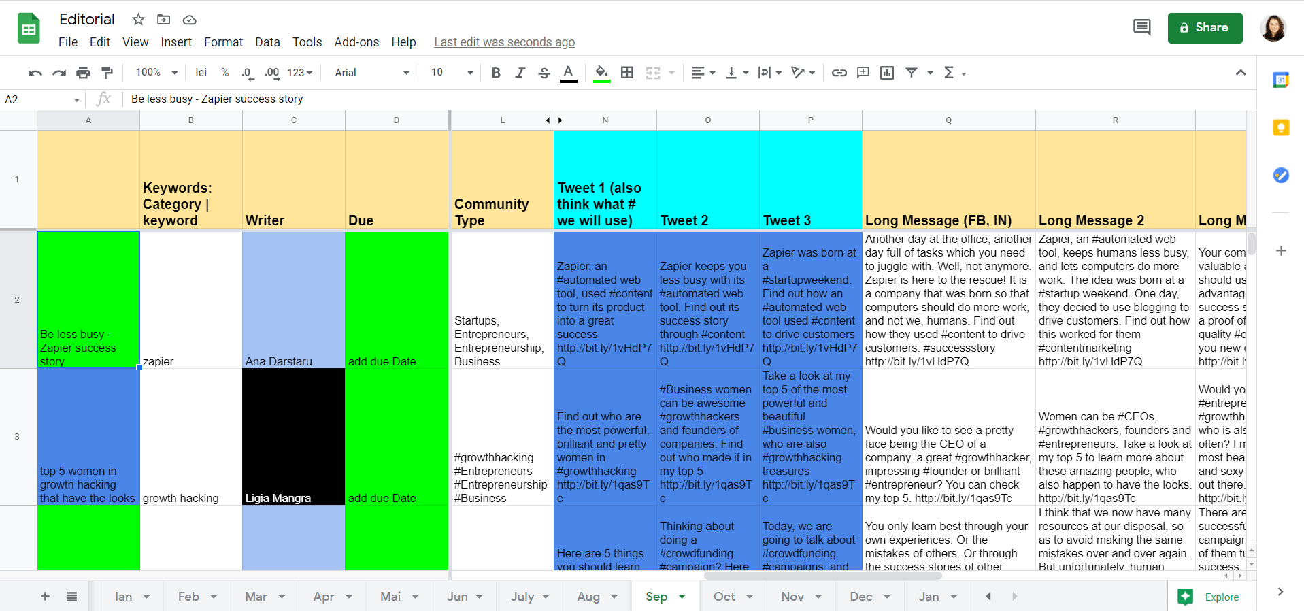
Task: Toggle strikethrough formatting
Action: click(x=544, y=73)
